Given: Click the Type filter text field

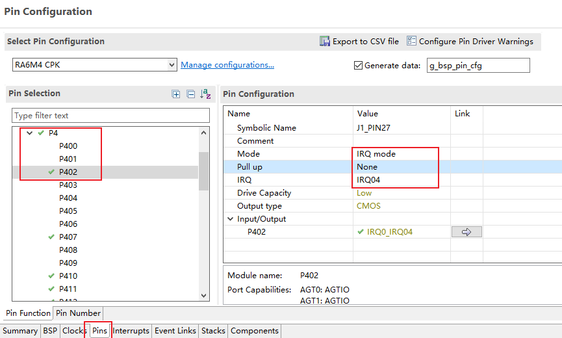Looking at the screenshot, I should [x=110, y=116].
